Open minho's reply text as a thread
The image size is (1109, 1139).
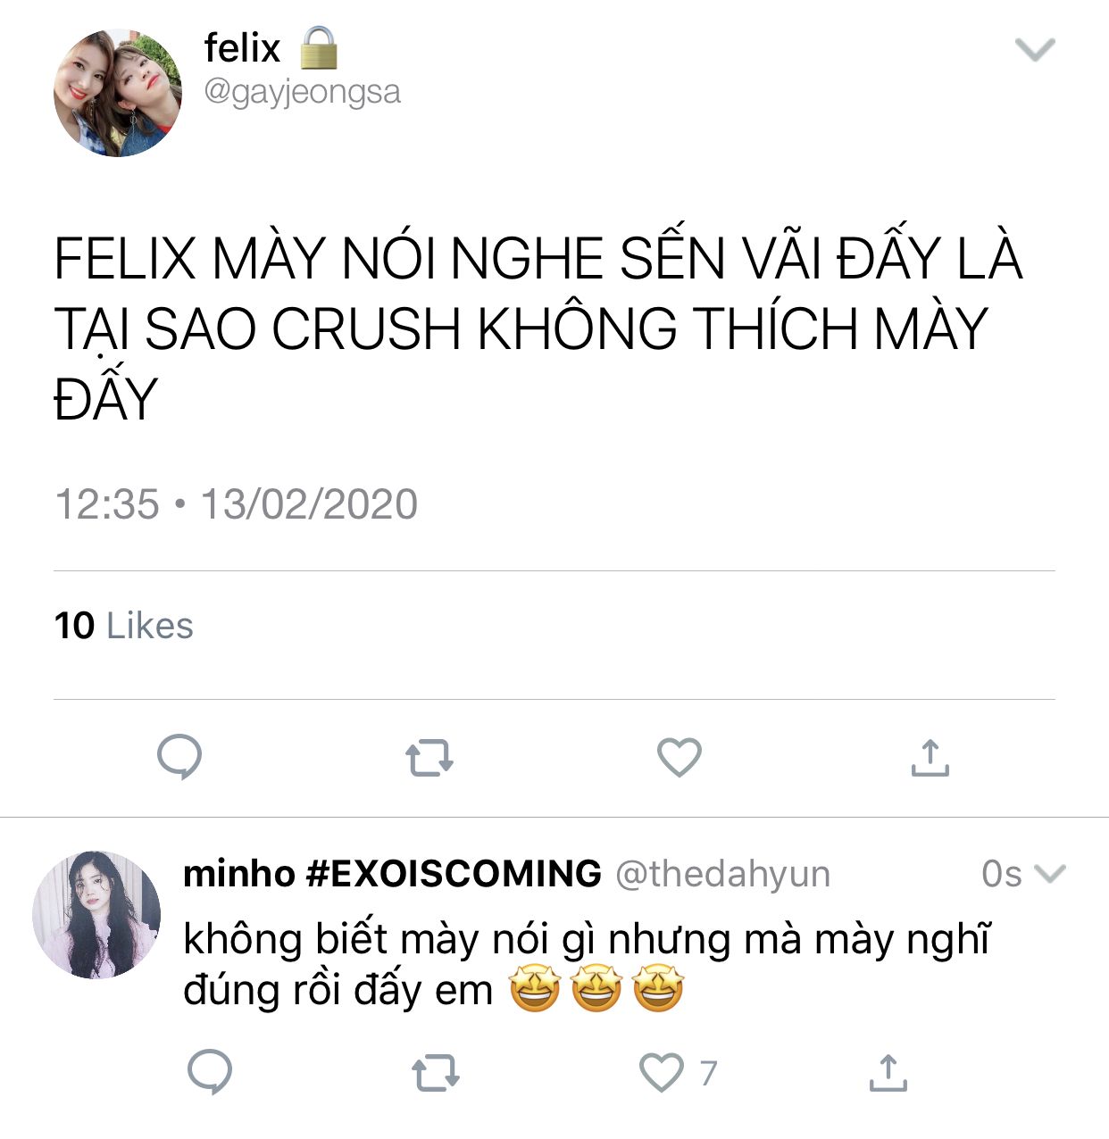pyautogui.click(x=588, y=965)
